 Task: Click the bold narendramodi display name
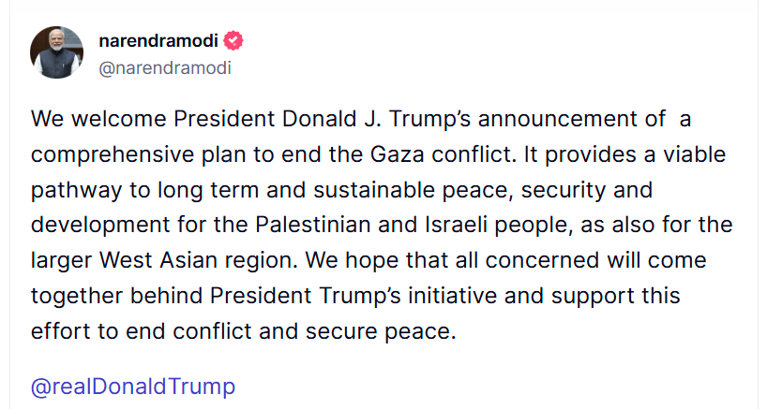(158, 41)
